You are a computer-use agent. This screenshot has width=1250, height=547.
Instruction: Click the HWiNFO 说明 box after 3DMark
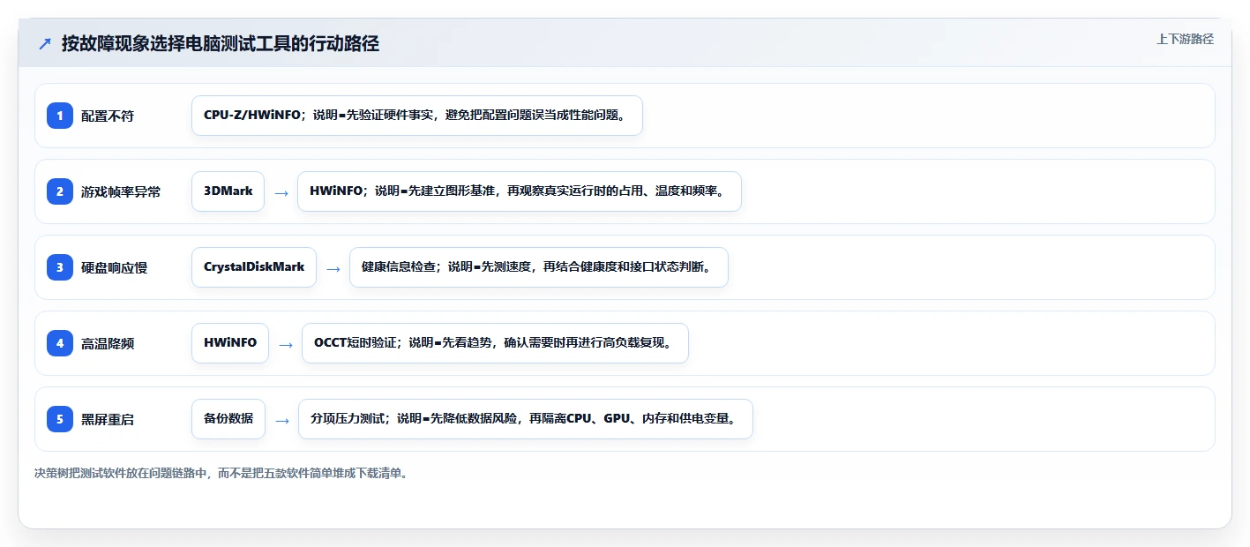(x=520, y=191)
